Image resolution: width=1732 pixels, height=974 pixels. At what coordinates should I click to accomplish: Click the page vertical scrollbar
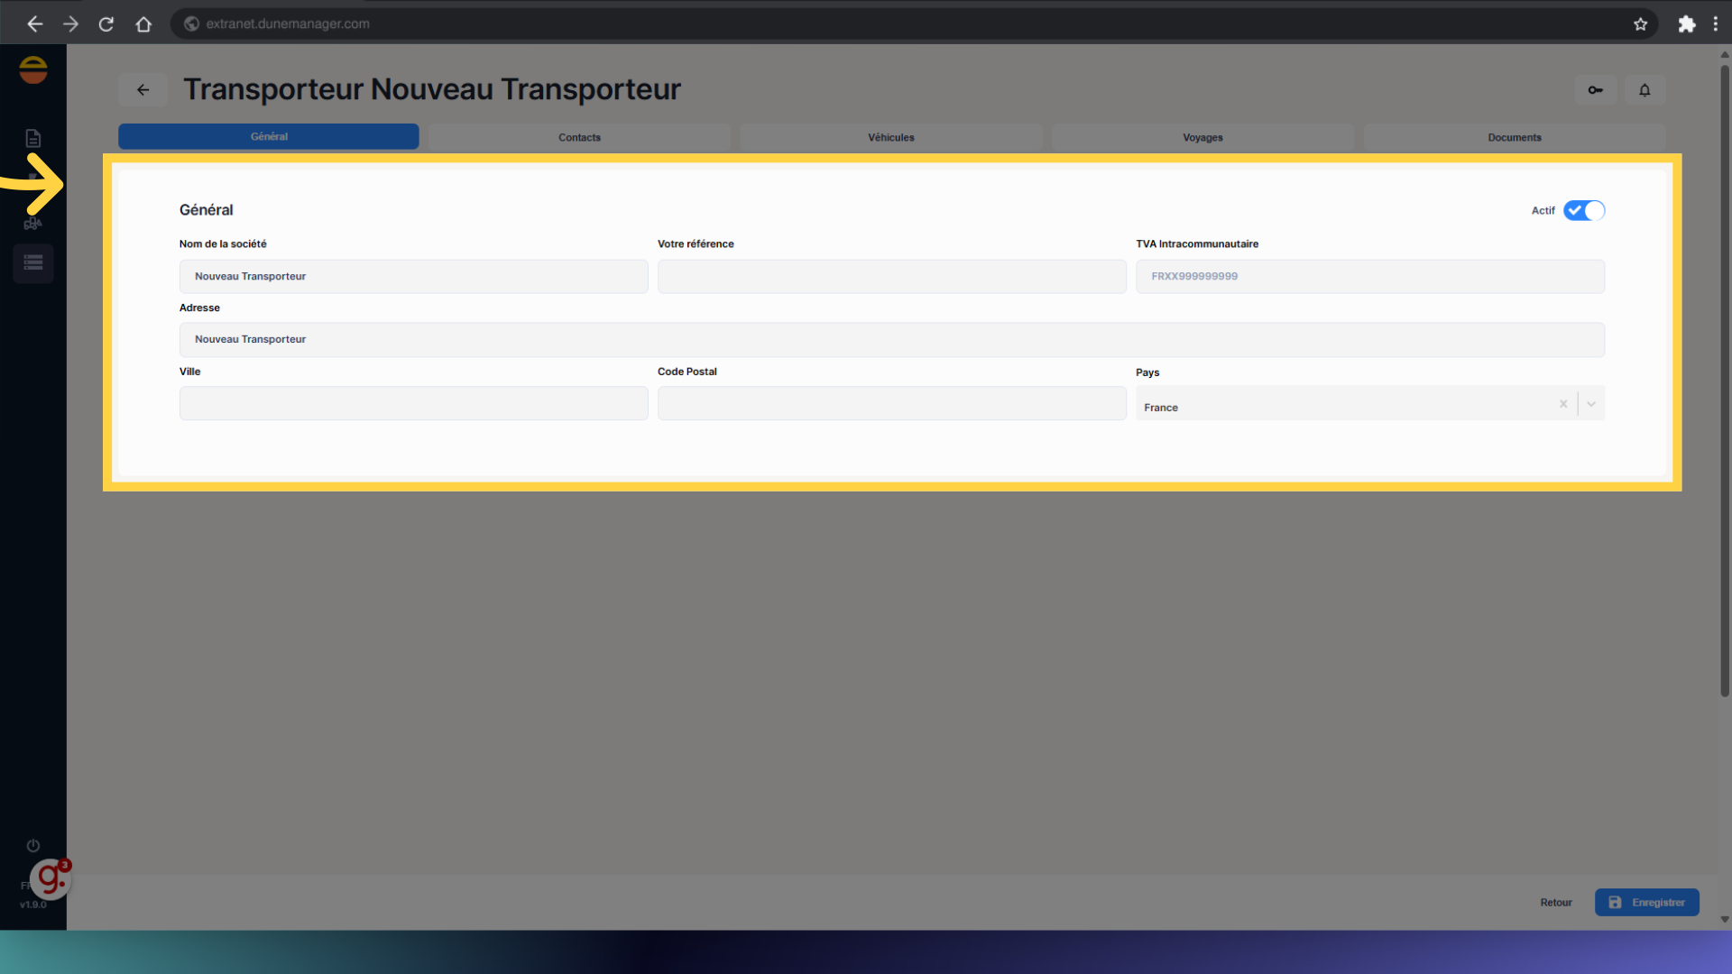pos(1724,379)
